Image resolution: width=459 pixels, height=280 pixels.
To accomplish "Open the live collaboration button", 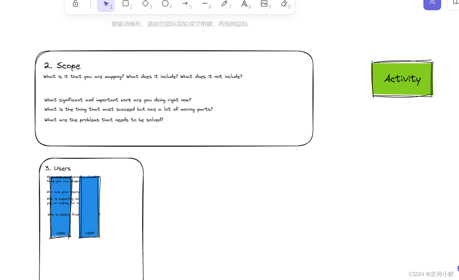I will point(432,3).
